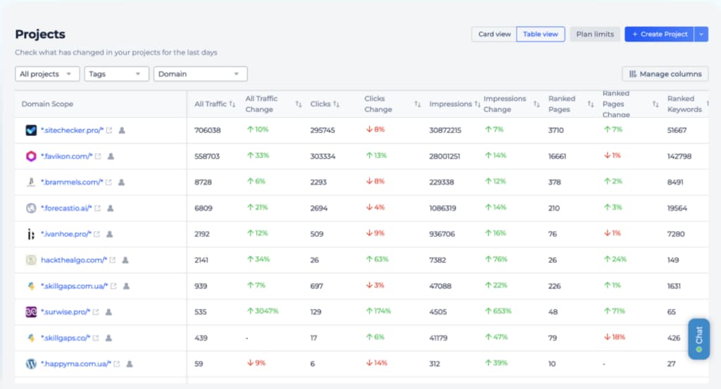Open the Tags filter dropdown
The image size is (721, 389).
[117, 74]
